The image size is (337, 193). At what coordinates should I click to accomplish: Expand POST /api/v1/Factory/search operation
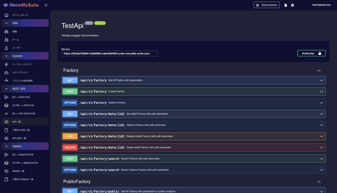pyautogui.click(x=193, y=159)
